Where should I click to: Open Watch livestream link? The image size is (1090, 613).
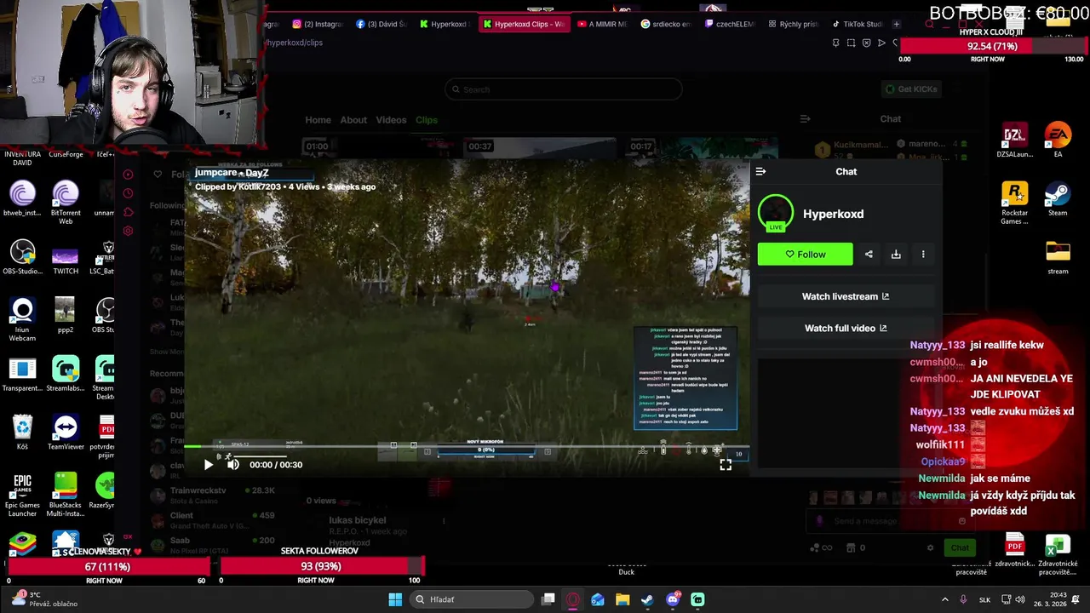846,296
